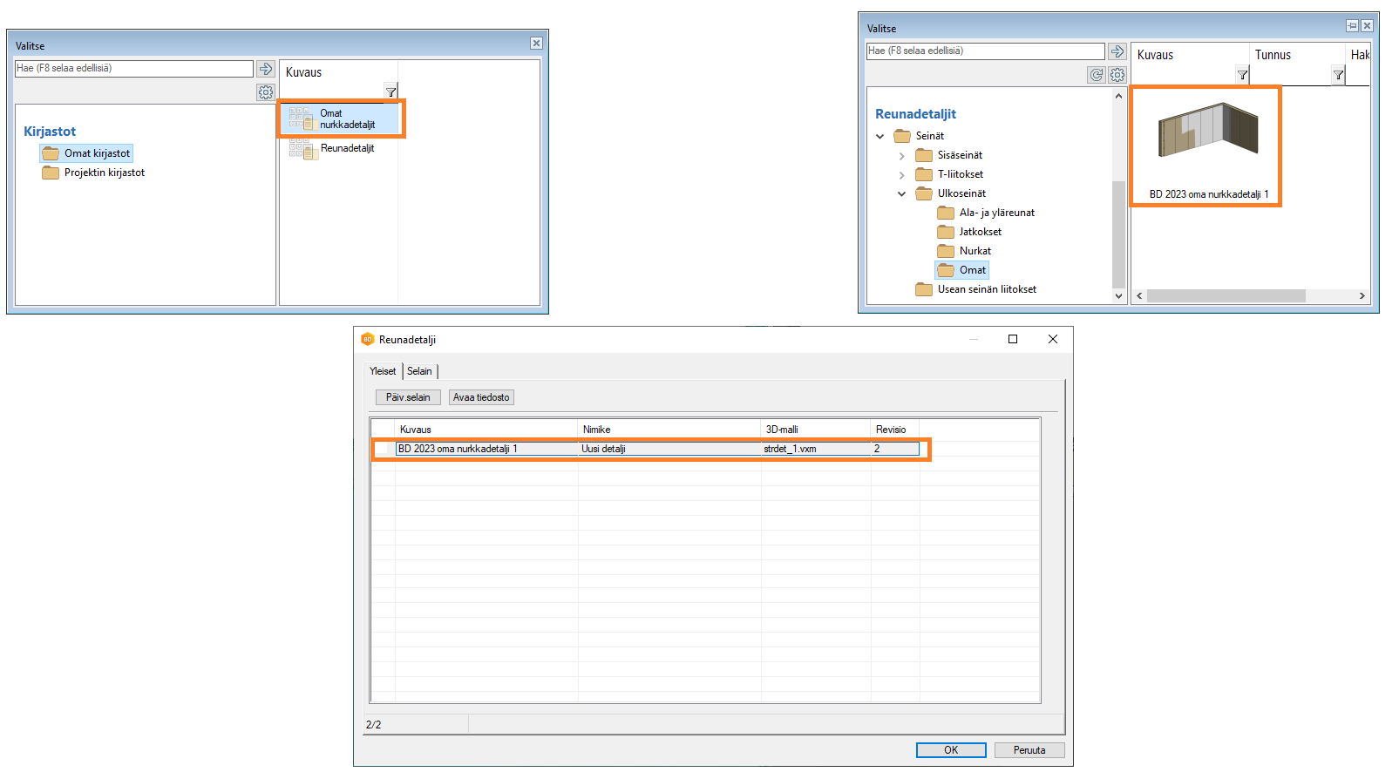Collapse the Seinät folder node
This screenshot has width=1399, height=772.
880,136
